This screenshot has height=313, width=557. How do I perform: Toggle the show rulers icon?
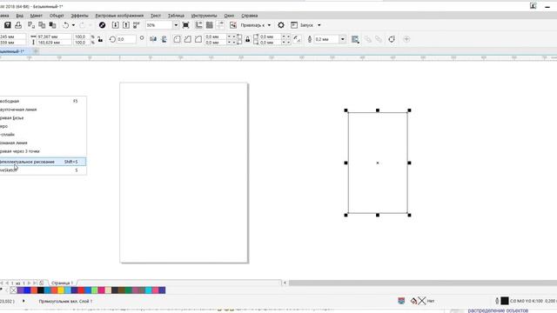[199, 25]
